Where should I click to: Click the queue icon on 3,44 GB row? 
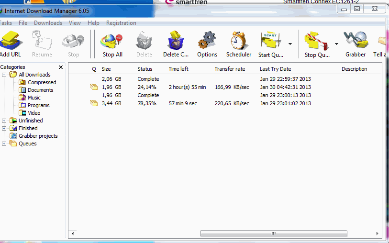(93, 103)
